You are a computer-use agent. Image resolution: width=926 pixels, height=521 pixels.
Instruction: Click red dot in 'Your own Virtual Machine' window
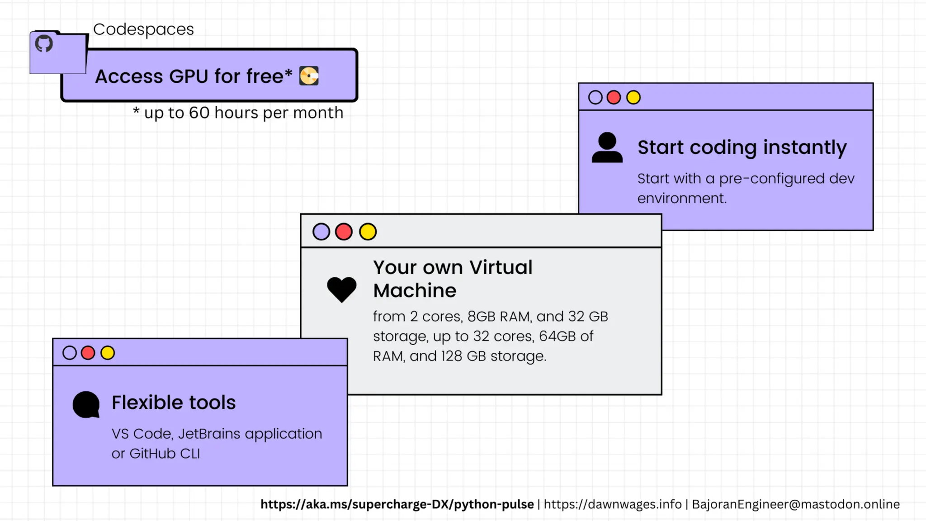(x=344, y=232)
